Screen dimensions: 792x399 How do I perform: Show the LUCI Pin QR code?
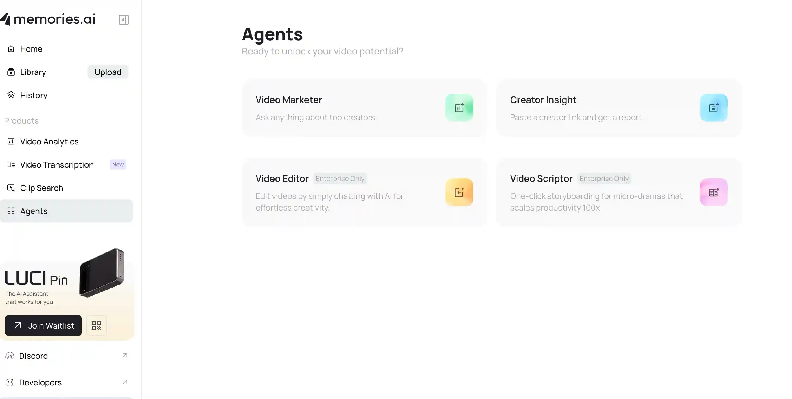(97, 325)
